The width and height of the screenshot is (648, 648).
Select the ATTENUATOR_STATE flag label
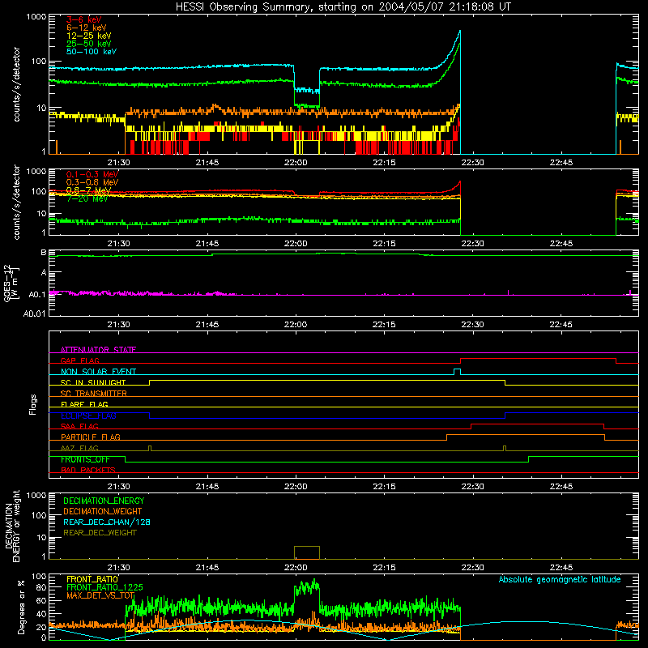point(98,350)
